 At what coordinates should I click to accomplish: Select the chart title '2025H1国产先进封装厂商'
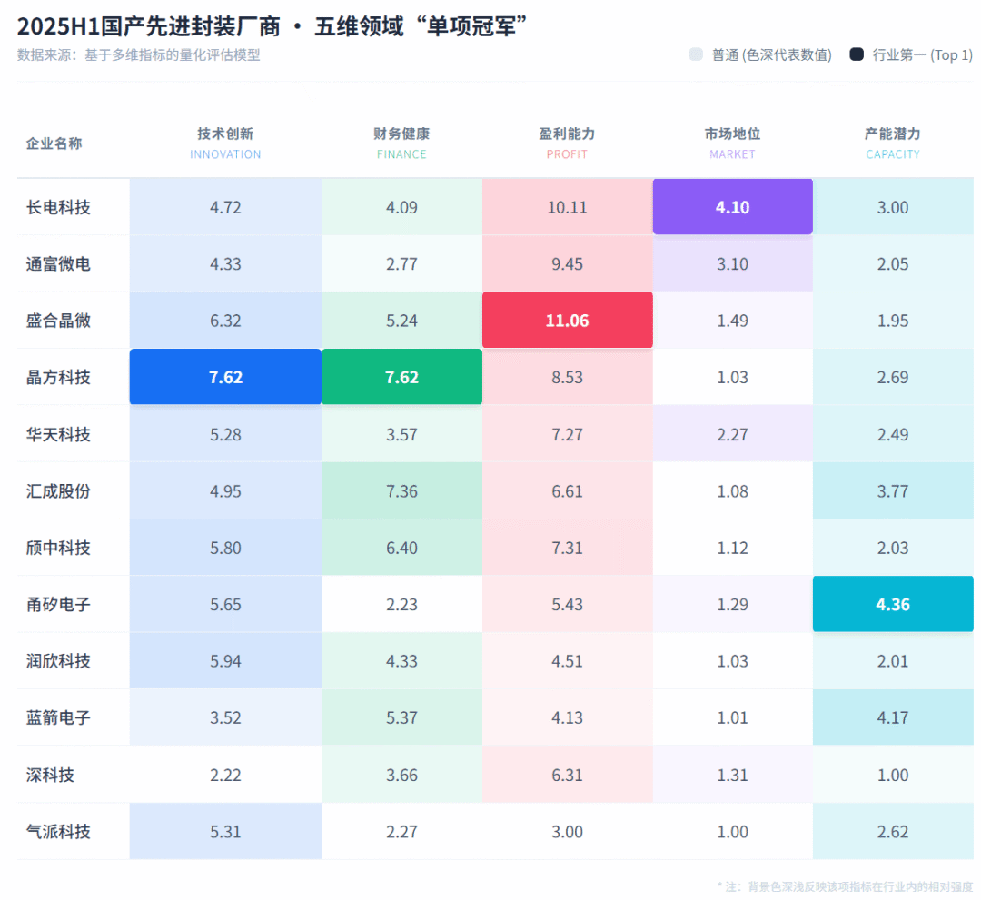pyautogui.click(x=149, y=26)
